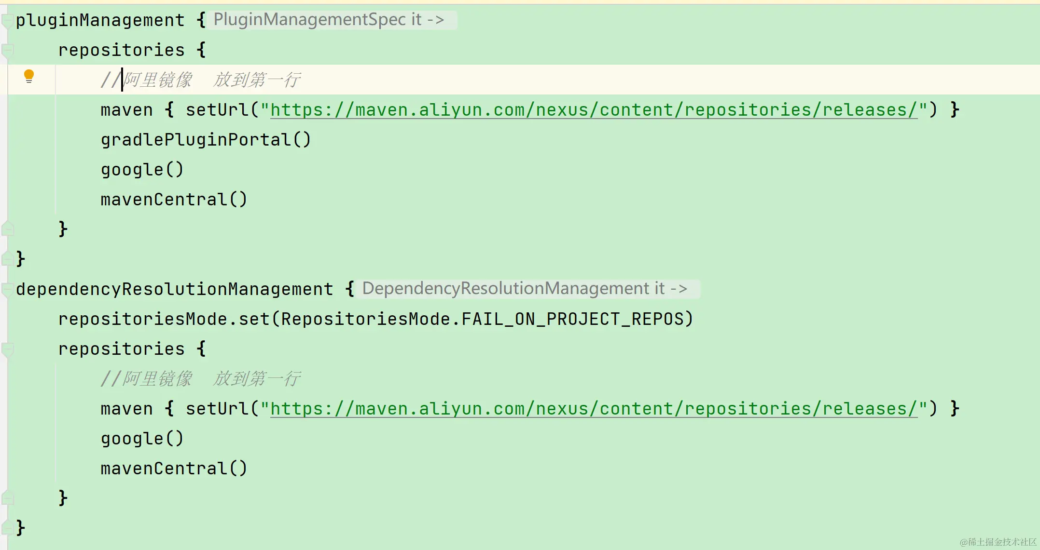Collapse the pluginManagement block fold marker
The width and height of the screenshot is (1040, 550).
click(x=7, y=21)
